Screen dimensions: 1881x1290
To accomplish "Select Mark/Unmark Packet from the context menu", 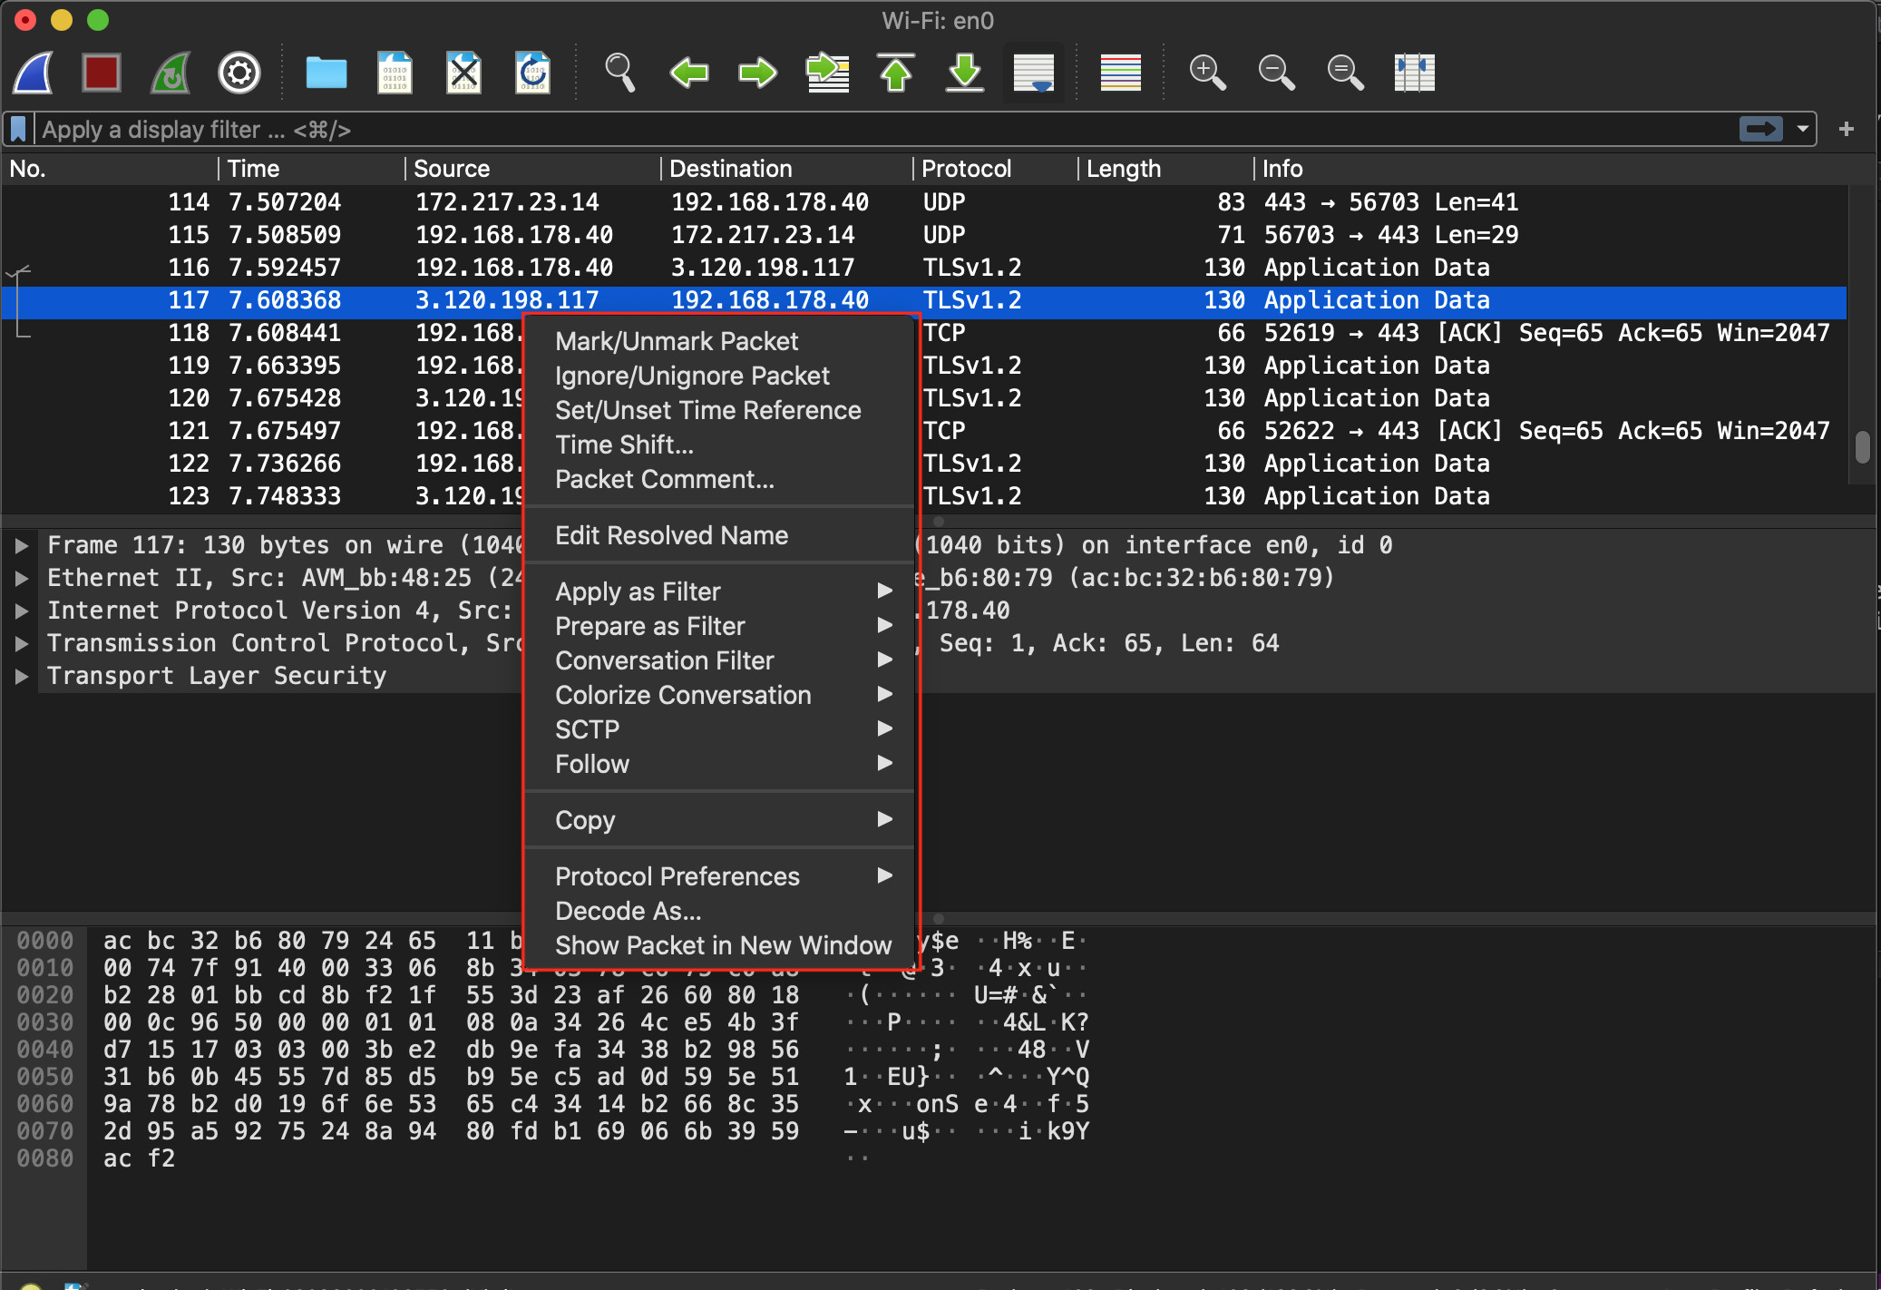I will point(677,340).
